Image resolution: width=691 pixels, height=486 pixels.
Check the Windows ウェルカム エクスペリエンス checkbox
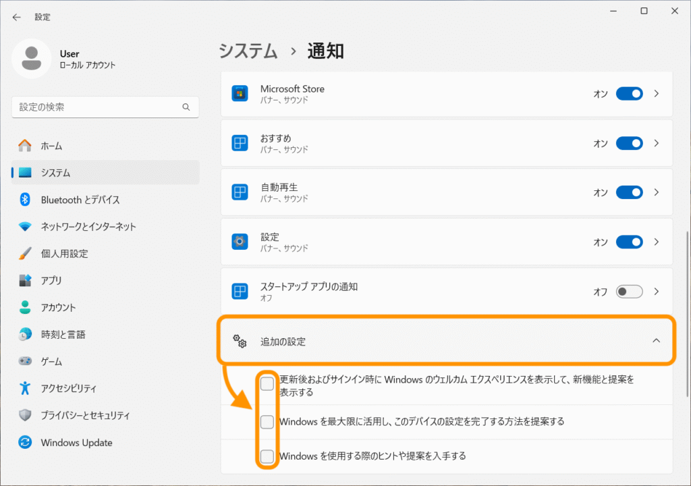267,383
